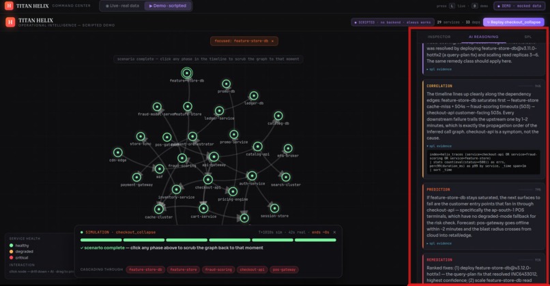Click checkout-api chip in cascading list
The height and width of the screenshot is (286, 550).
[252, 270]
